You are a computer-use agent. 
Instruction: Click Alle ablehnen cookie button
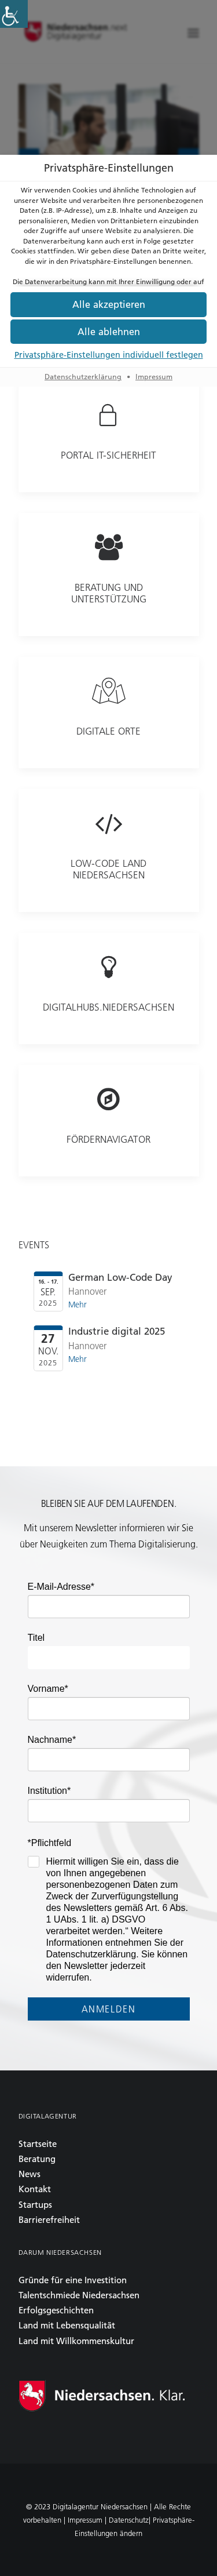pos(108,332)
